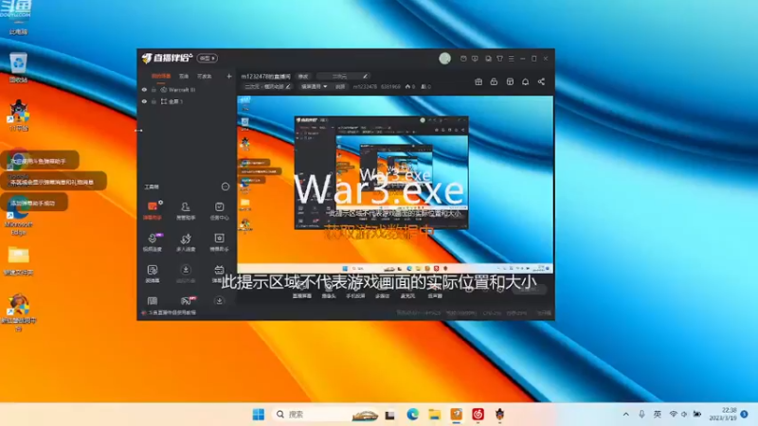The image size is (758, 426).
Task: Switch the 英 input method indicator
Action: [x=658, y=415]
